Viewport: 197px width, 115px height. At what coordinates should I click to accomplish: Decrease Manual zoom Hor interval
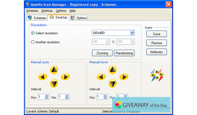click(x=47, y=98)
